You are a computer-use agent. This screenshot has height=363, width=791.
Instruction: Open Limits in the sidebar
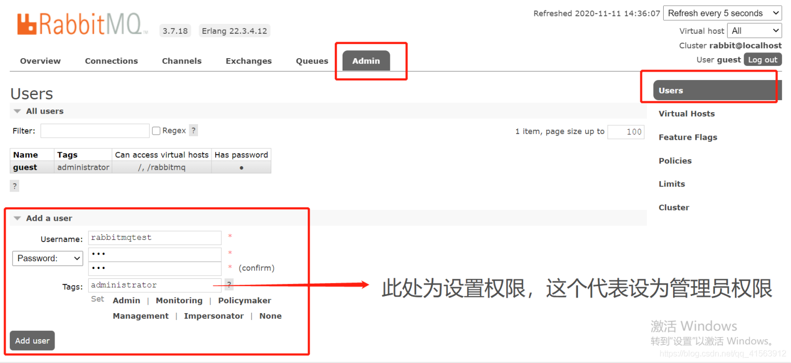point(671,184)
